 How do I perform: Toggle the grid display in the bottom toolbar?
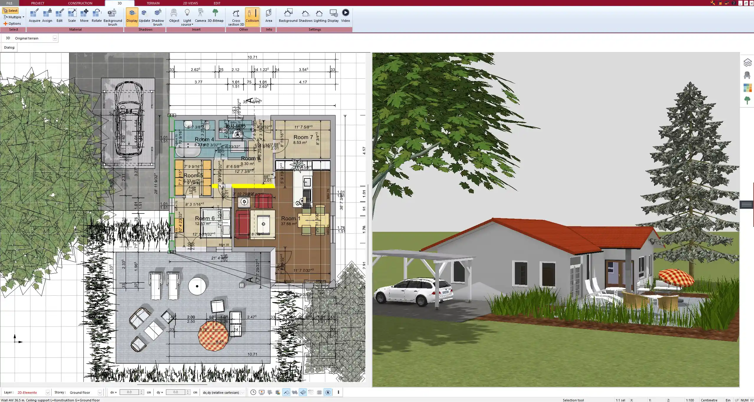click(x=319, y=392)
